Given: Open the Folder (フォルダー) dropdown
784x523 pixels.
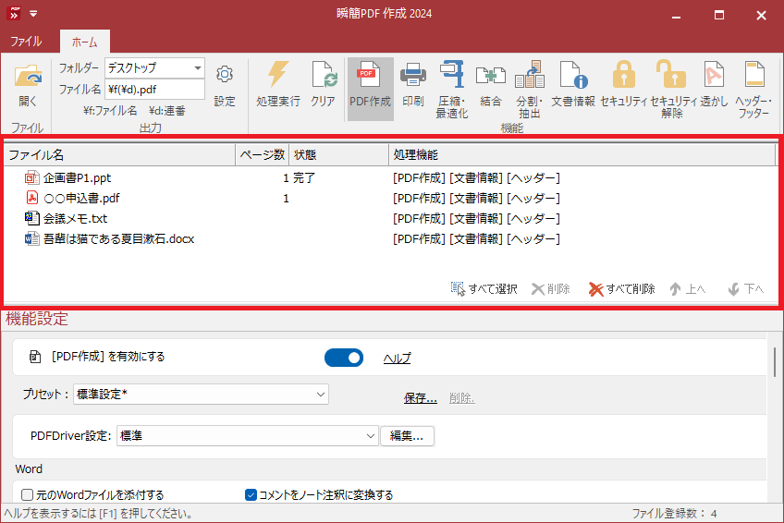Looking at the screenshot, I should 198,67.
